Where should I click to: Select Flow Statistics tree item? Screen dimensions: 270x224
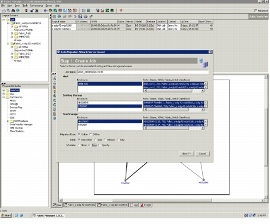tap(17, 131)
